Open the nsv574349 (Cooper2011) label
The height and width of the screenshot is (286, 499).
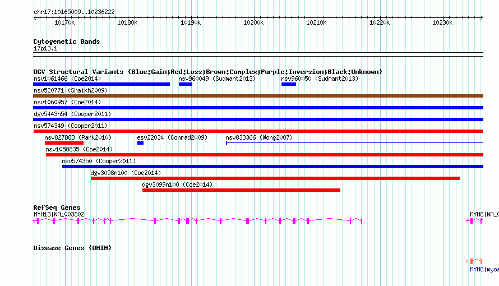pyautogui.click(x=71, y=126)
